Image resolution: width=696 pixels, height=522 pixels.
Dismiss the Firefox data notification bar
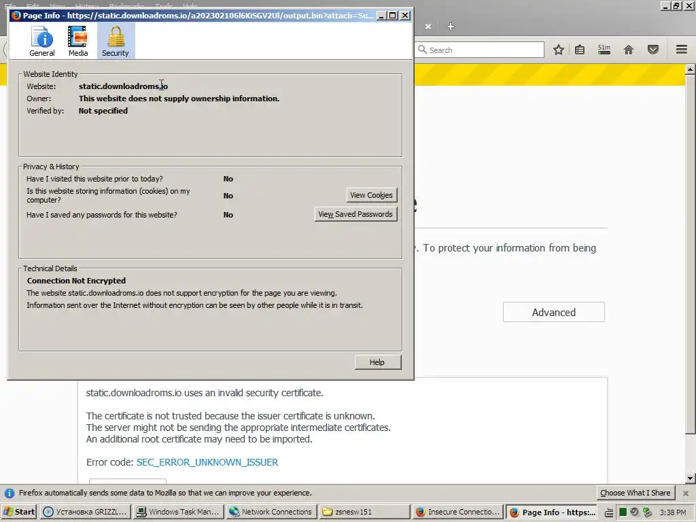click(686, 493)
